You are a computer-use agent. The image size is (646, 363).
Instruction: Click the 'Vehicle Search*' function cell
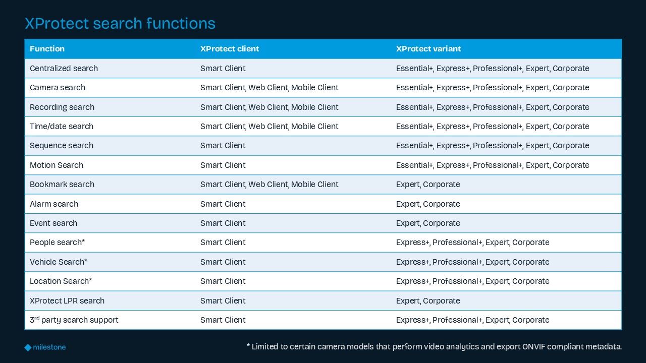point(59,262)
